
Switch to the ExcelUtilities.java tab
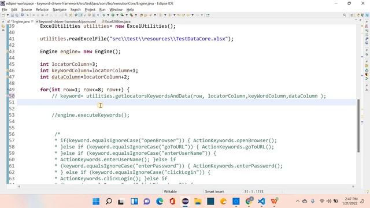[116, 21]
